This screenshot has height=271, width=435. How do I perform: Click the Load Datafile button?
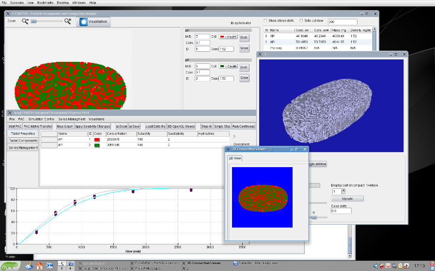coord(155,127)
